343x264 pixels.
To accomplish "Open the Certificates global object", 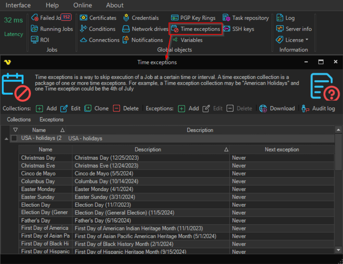I will pyautogui.click(x=98, y=18).
